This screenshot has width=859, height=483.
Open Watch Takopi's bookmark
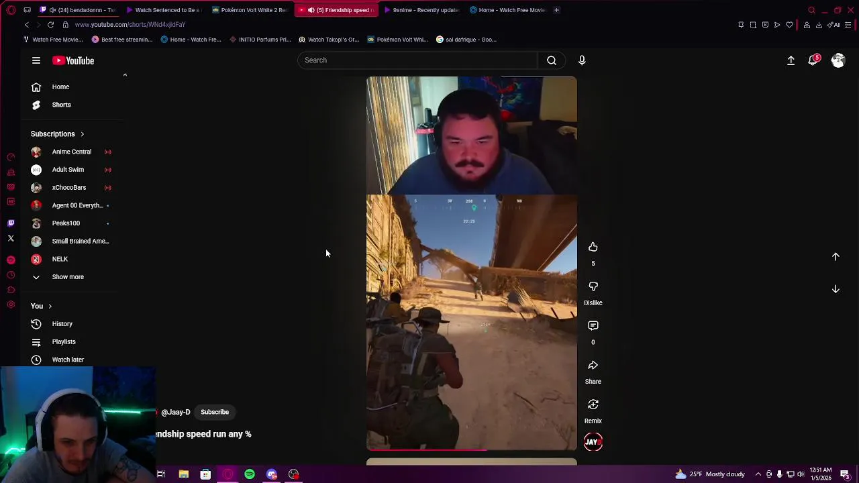click(x=329, y=40)
